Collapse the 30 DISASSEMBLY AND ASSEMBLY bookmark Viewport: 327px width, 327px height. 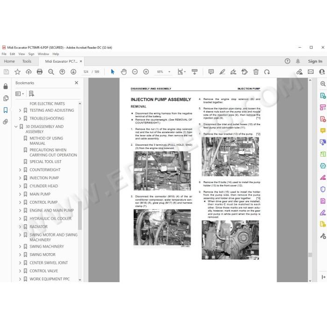pyautogui.click(x=16, y=127)
